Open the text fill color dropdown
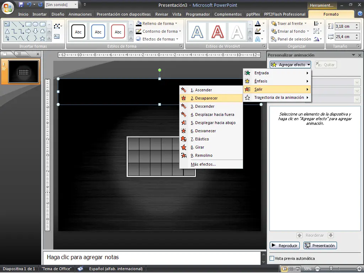This screenshot has width=364, height=273. click(263, 23)
